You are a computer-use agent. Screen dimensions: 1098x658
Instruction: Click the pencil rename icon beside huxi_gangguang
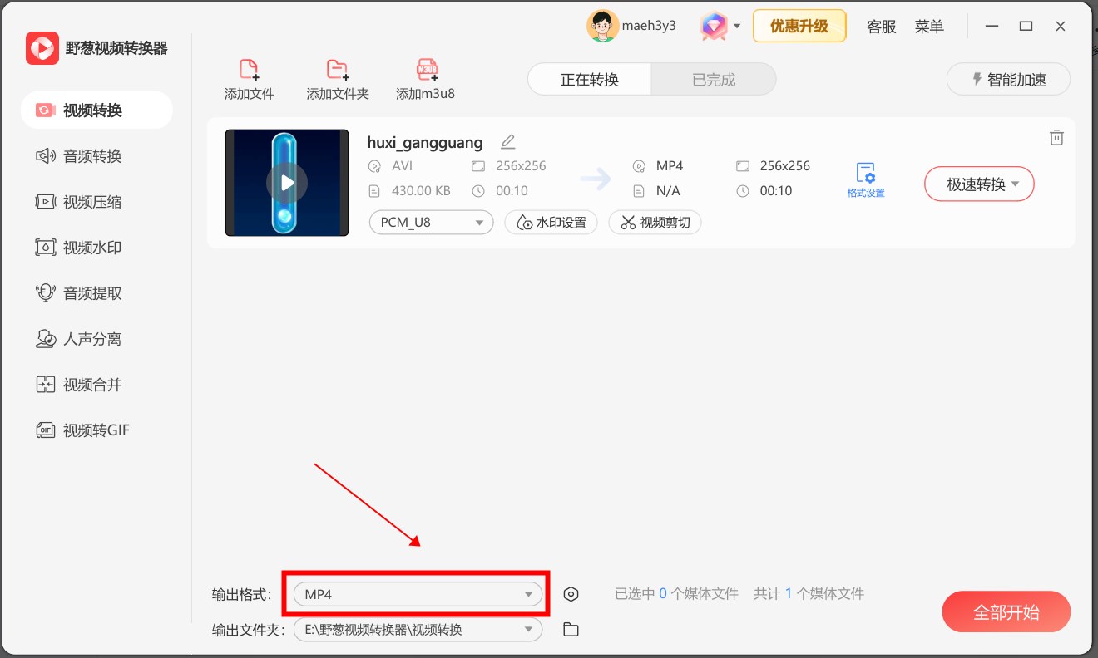point(508,141)
